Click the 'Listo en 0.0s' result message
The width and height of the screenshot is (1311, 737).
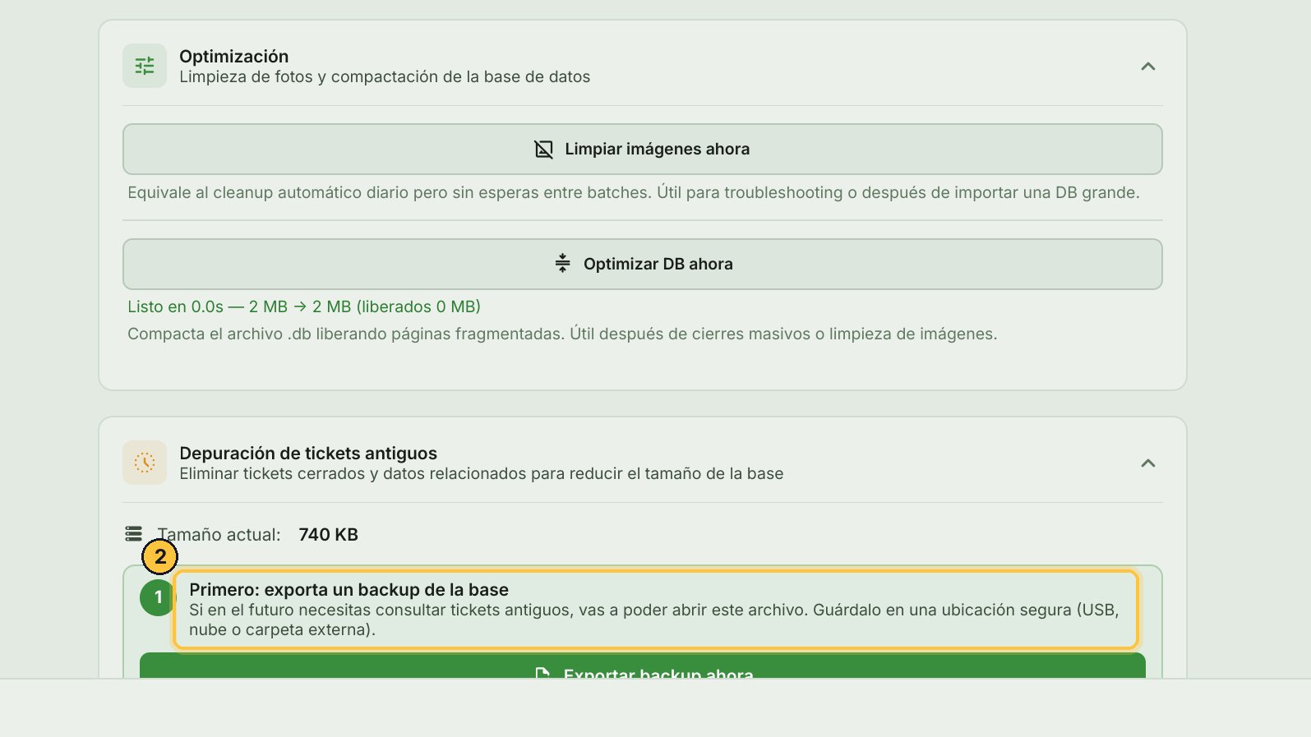(x=304, y=306)
